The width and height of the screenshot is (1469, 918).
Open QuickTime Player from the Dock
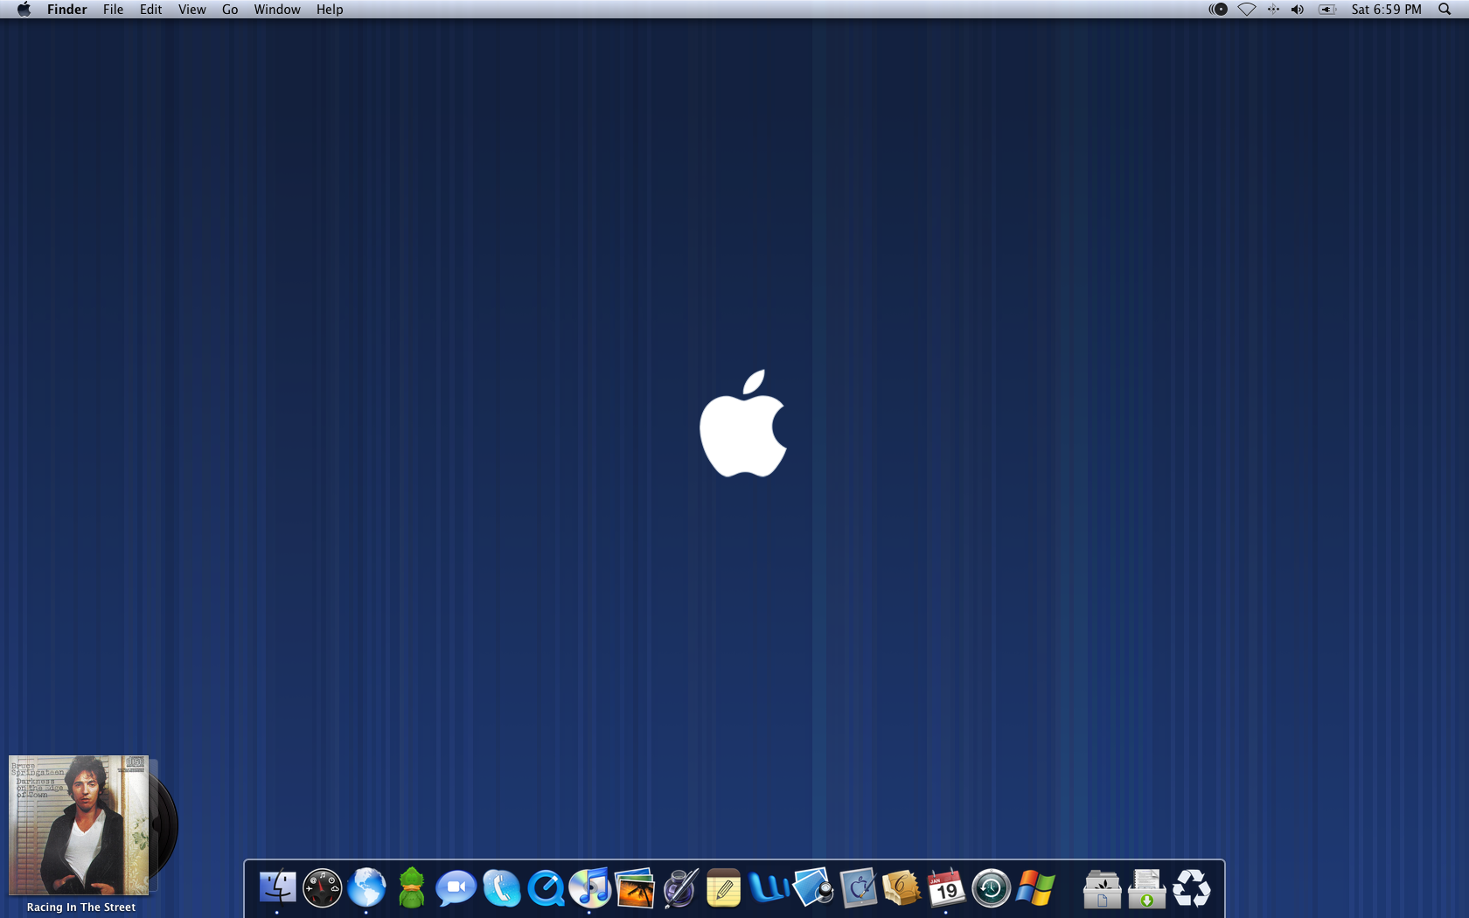[546, 888]
